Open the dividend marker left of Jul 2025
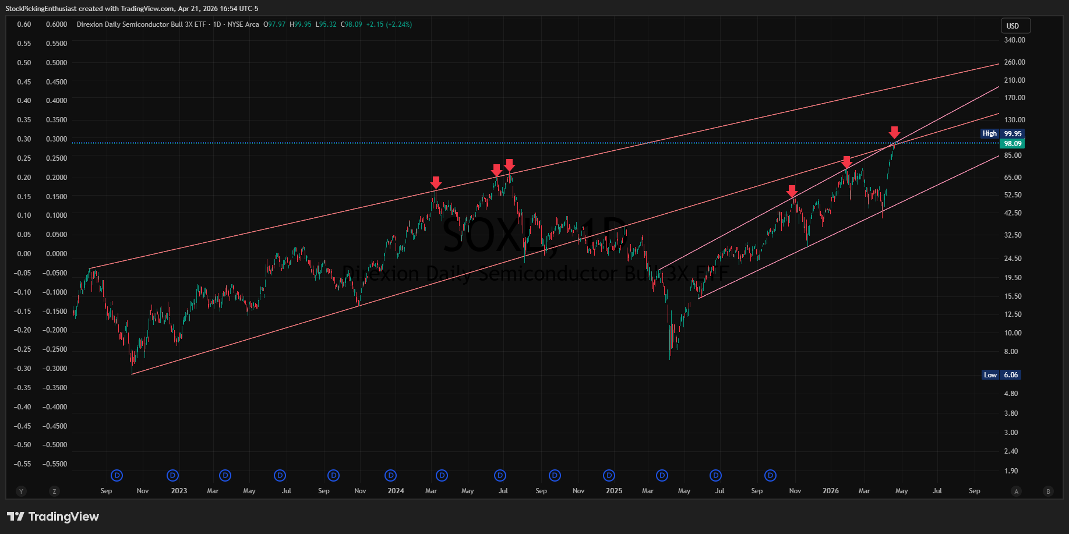Image resolution: width=1069 pixels, height=534 pixels. (716, 476)
